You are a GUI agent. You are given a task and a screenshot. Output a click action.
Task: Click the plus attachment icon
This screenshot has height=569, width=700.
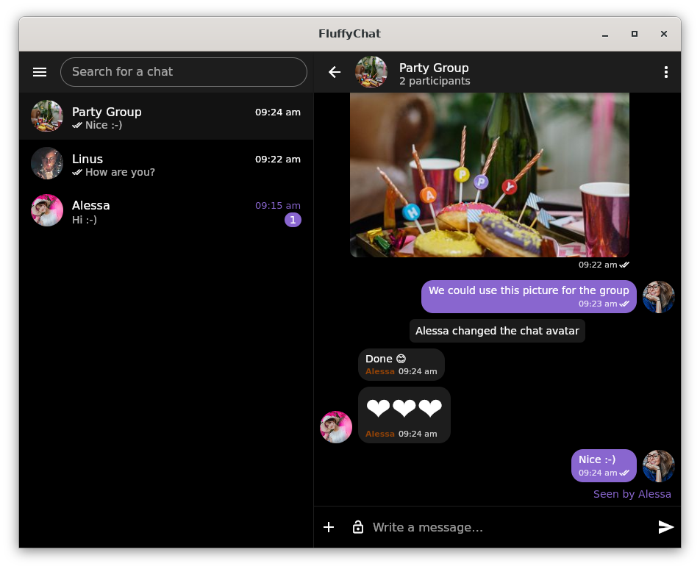329,527
